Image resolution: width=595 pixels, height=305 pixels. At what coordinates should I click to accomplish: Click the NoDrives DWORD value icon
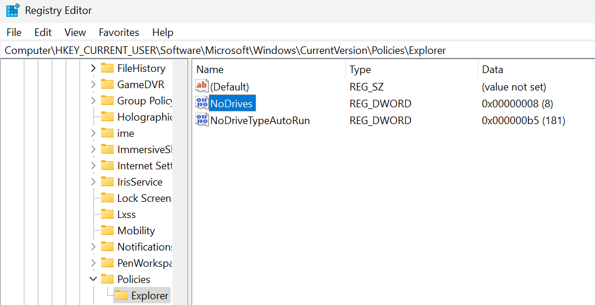coord(201,103)
